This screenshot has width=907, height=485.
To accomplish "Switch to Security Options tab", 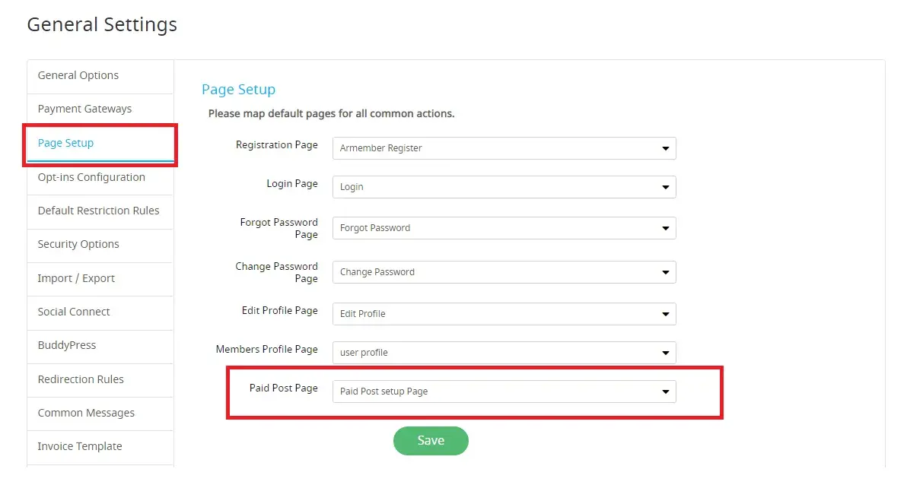I will click(x=78, y=244).
